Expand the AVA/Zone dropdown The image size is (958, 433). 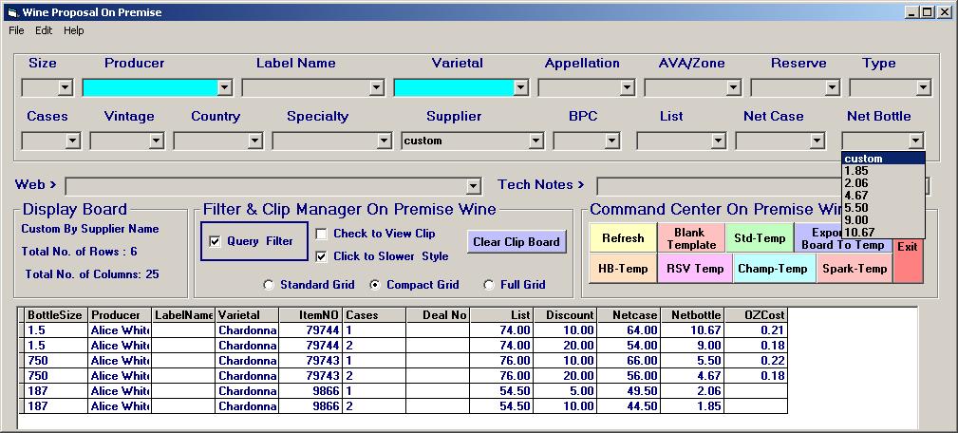pos(734,88)
